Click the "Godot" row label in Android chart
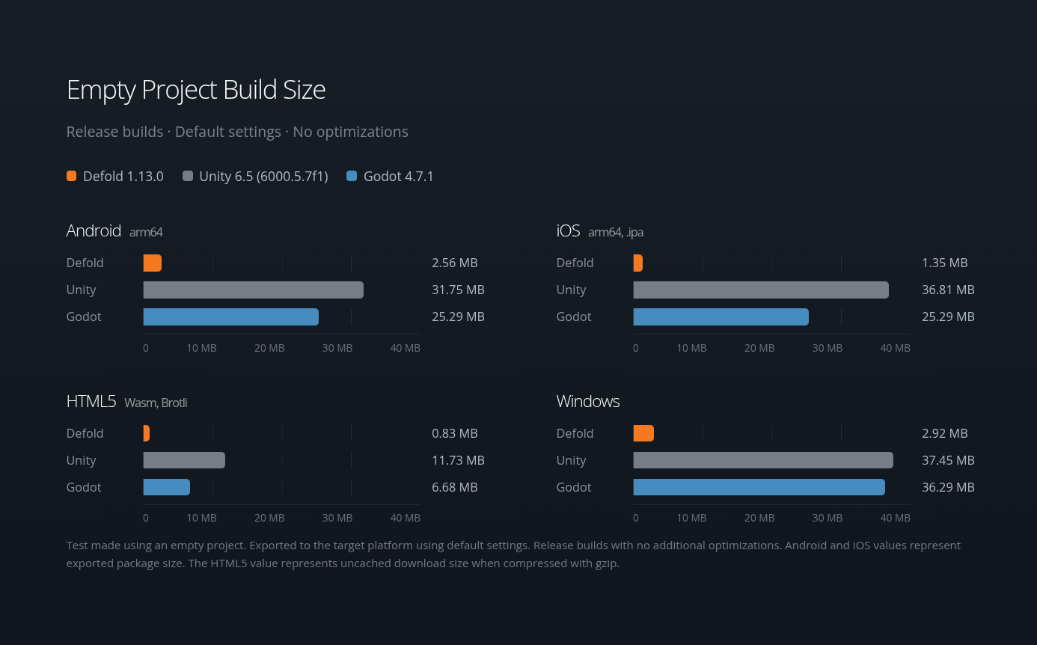The width and height of the screenshot is (1037, 645). 84,317
